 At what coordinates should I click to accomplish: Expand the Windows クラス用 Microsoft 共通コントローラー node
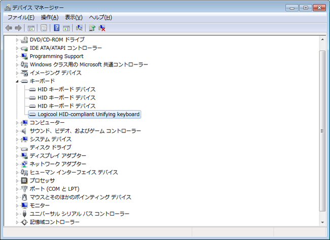pyautogui.click(x=17, y=65)
